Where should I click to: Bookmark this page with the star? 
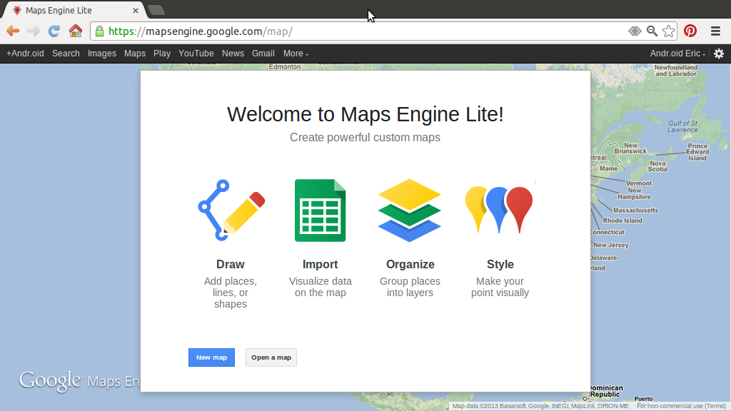668,31
